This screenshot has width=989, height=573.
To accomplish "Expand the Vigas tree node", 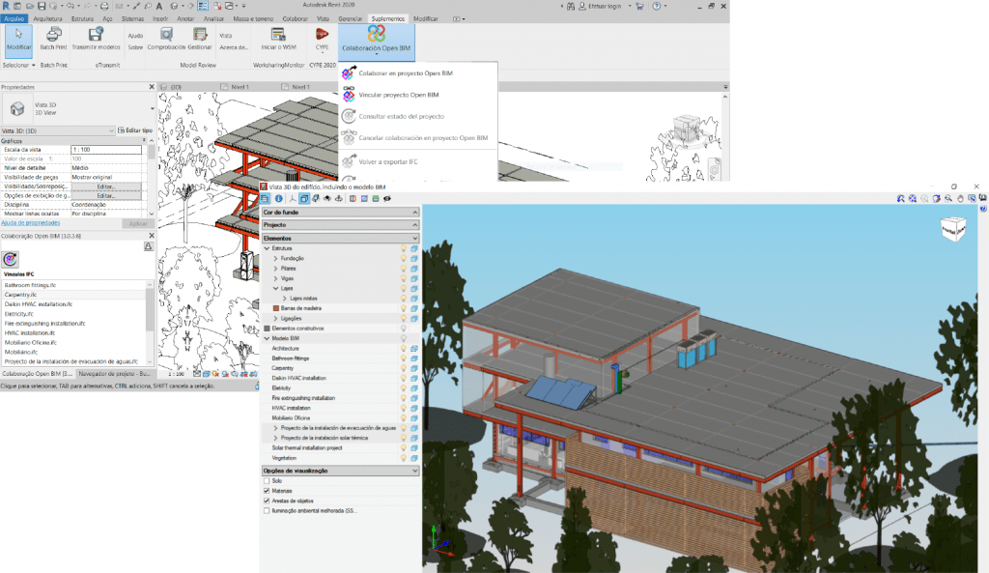I will (275, 278).
